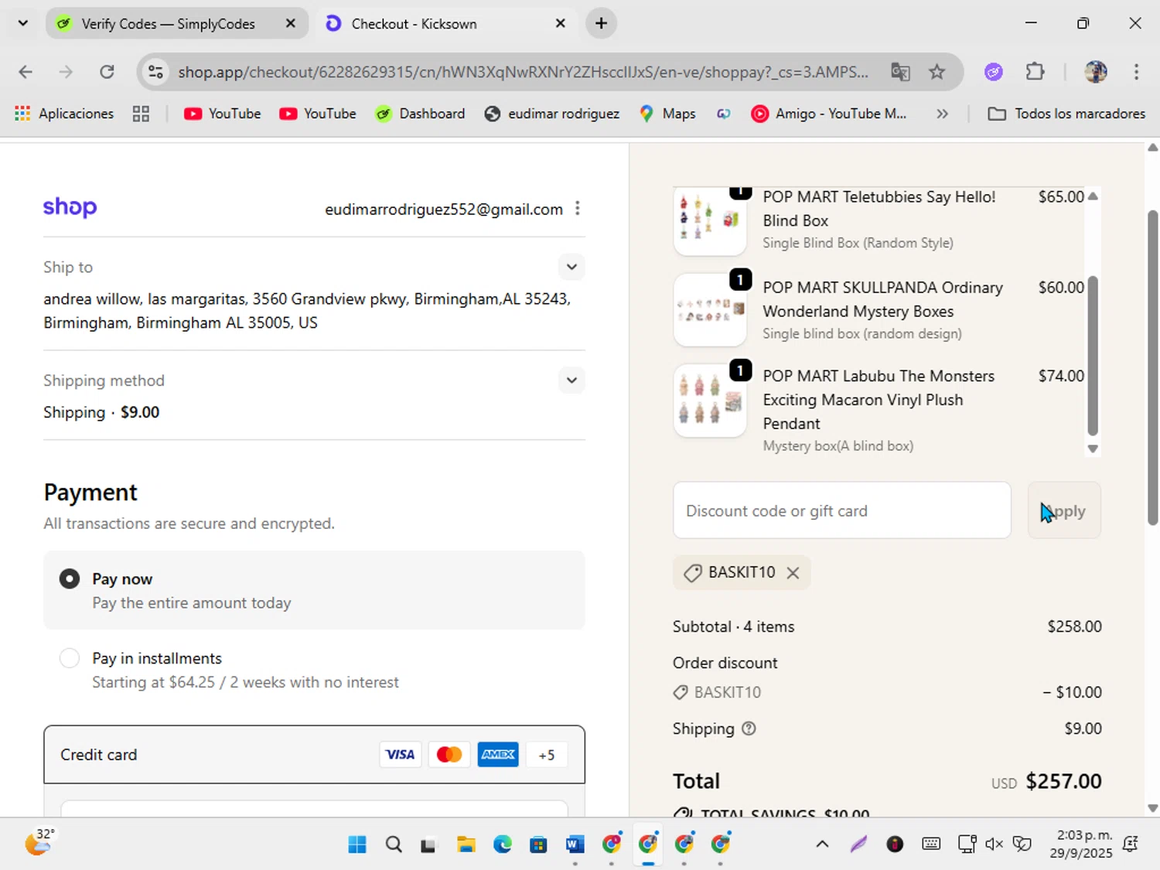Open the Maps bookmark
This screenshot has width=1160, height=870.
pos(668,114)
